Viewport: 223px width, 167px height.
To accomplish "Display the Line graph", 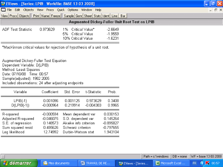I will click(114, 16).
